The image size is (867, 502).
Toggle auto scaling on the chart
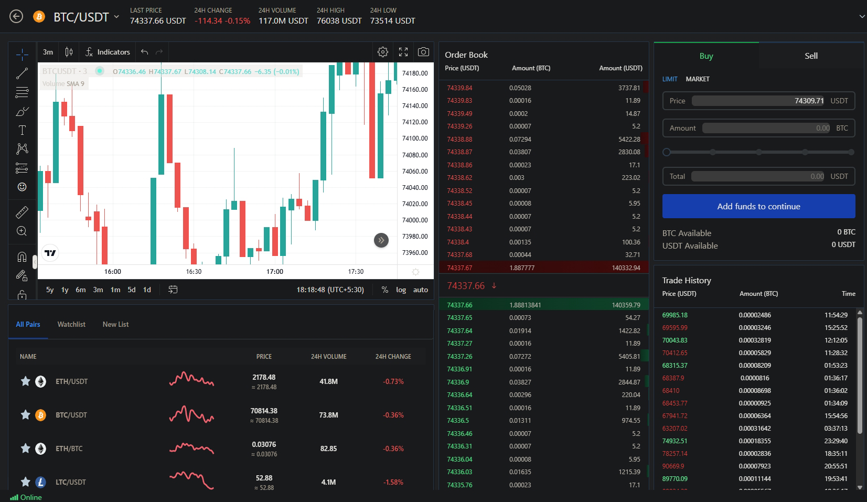coord(420,289)
